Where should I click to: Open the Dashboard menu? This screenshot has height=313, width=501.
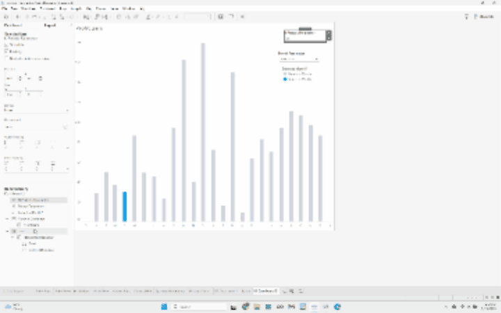point(47,8)
